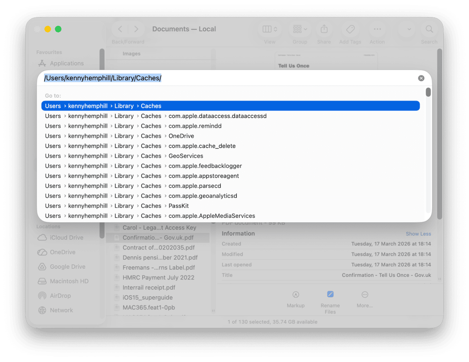
Task: Open the Google Drive location
Action: click(67, 266)
